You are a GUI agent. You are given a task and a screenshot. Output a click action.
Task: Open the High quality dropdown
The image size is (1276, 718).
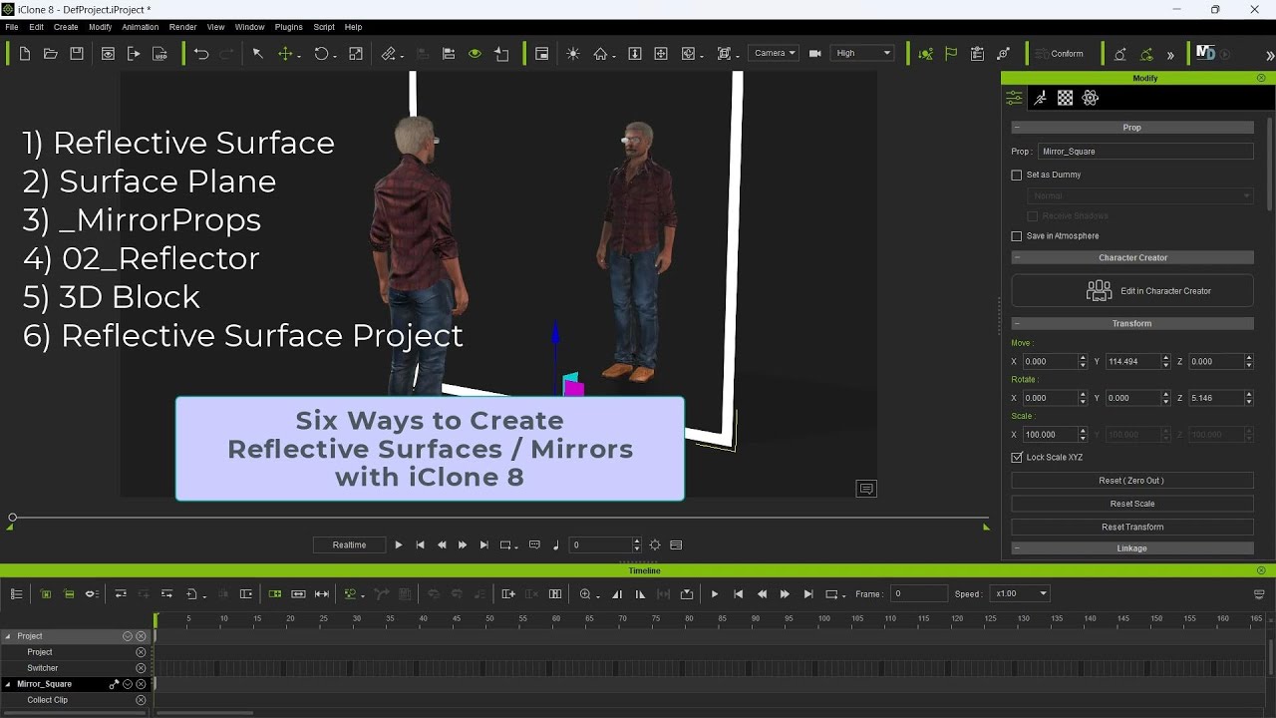point(862,53)
